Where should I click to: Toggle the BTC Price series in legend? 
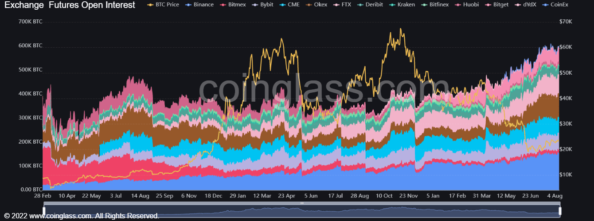[163, 5]
